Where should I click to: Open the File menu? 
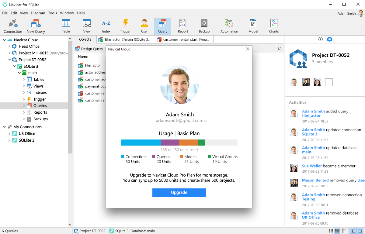pos(5,13)
